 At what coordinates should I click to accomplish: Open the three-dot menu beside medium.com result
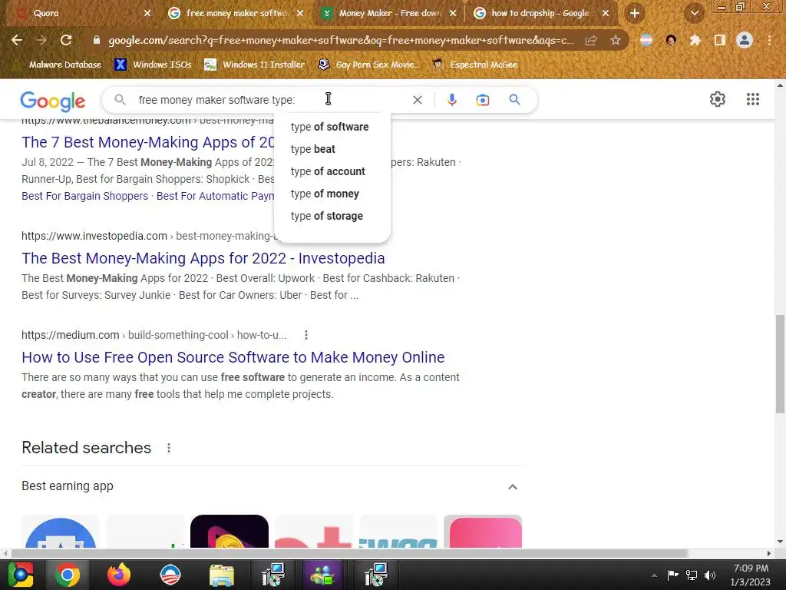[305, 335]
